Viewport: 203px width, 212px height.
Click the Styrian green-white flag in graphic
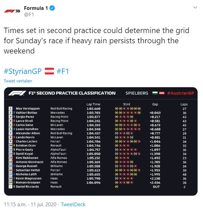(155, 93)
